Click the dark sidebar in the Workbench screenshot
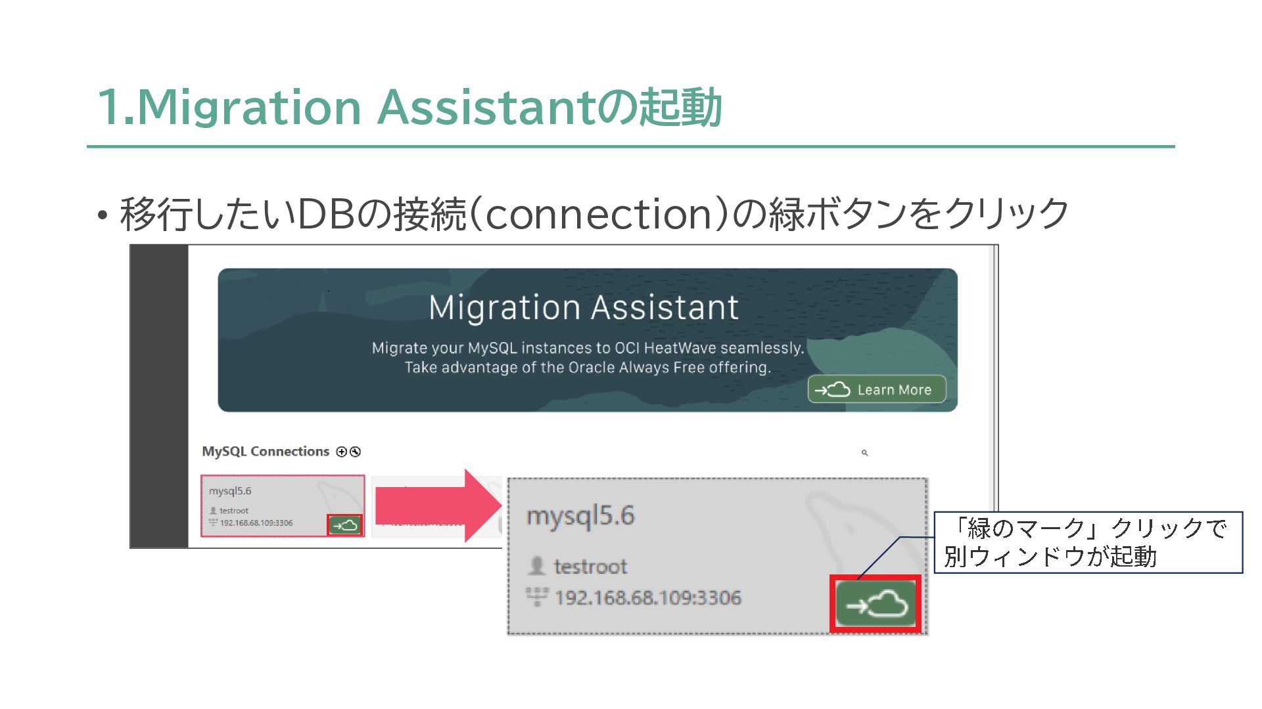The image size is (1262, 709). tap(159, 396)
